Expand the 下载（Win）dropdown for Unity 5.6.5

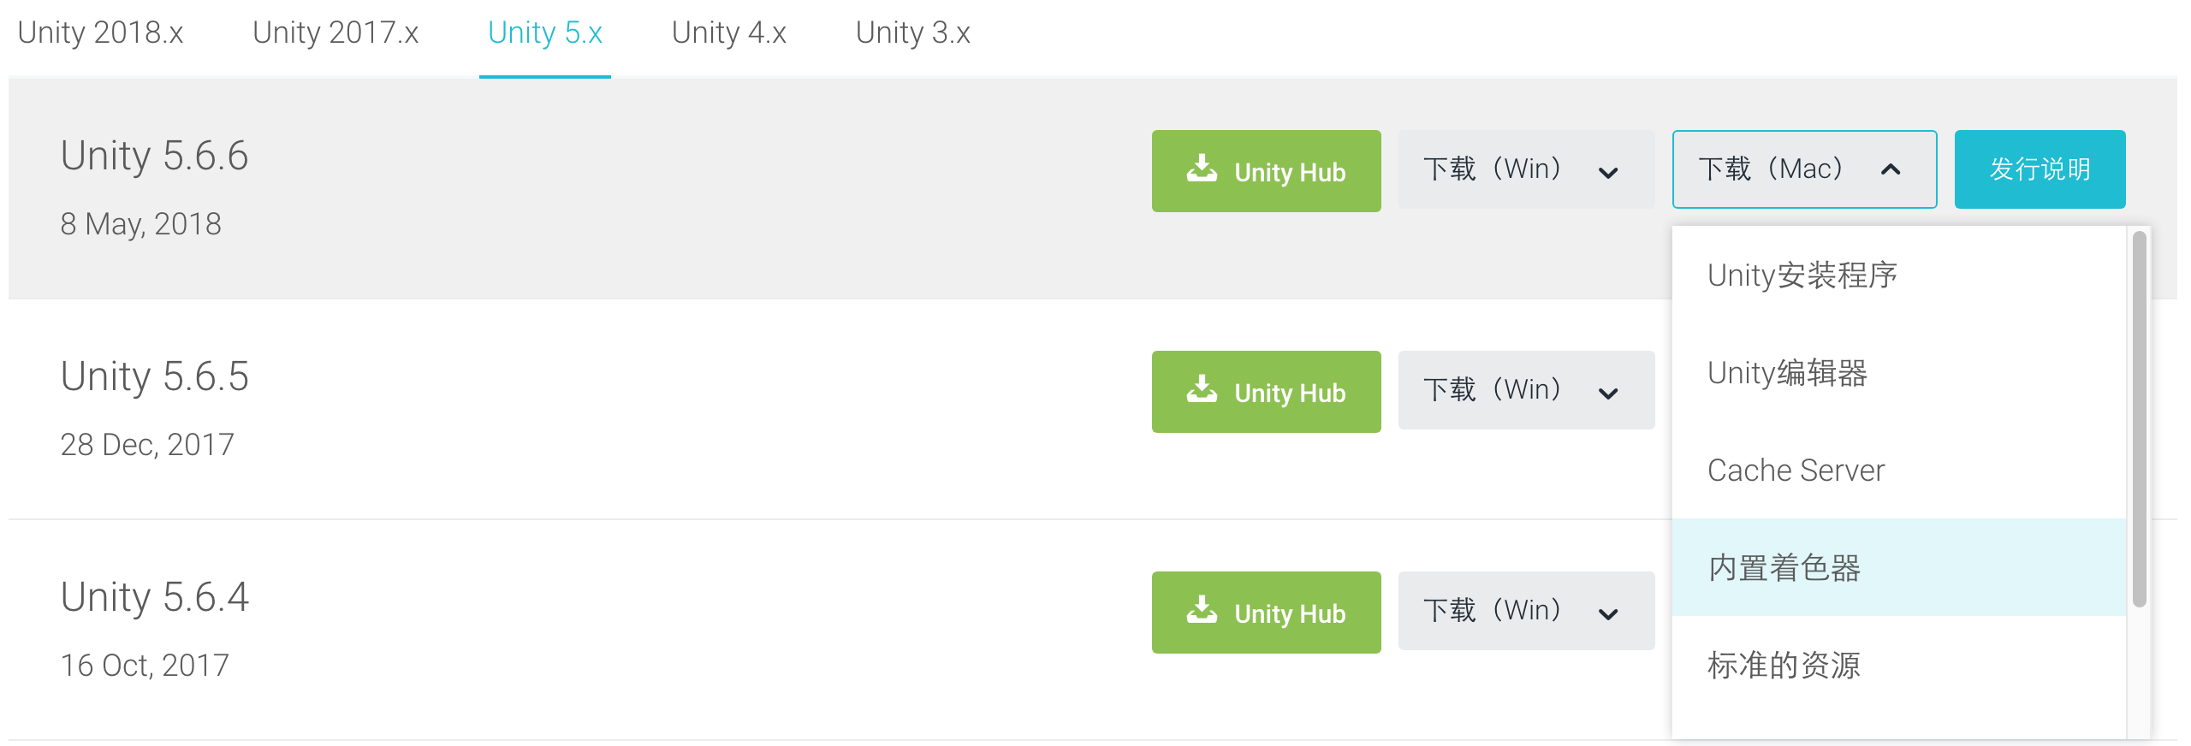[1525, 390]
